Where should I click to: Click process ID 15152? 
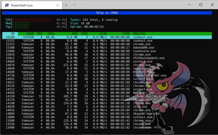click(10, 44)
